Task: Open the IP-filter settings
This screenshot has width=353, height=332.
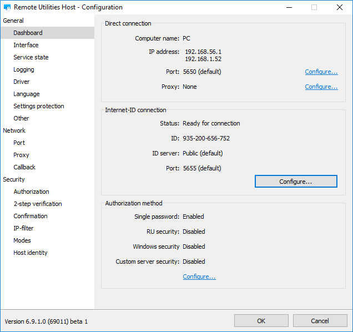Action: coord(23,228)
